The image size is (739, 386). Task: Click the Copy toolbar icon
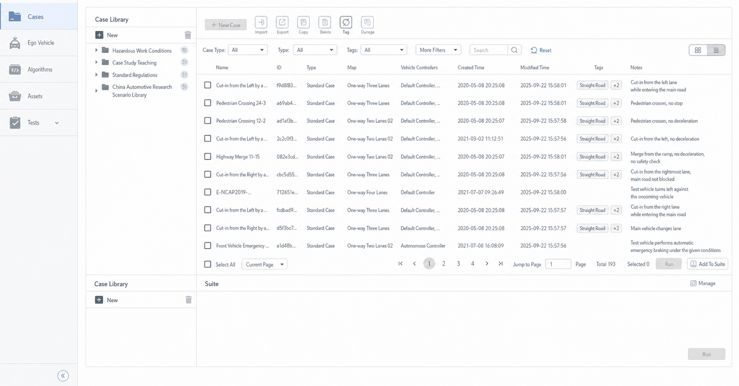303,22
